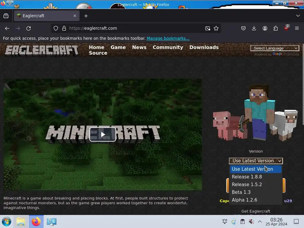Viewport: 304px width, 228px height.
Task: Open the recent browsing view icon left of tabs
Action: tap(6, 16)
